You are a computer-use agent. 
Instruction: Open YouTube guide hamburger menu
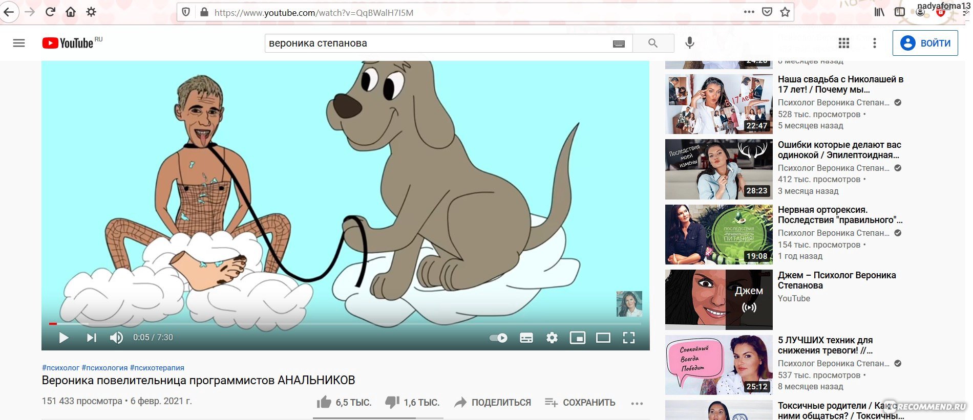point(19,43)
